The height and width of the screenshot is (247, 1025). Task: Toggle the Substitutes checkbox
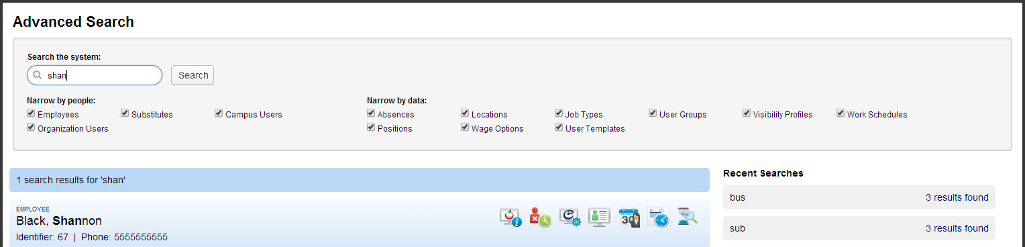click(125, 113)
